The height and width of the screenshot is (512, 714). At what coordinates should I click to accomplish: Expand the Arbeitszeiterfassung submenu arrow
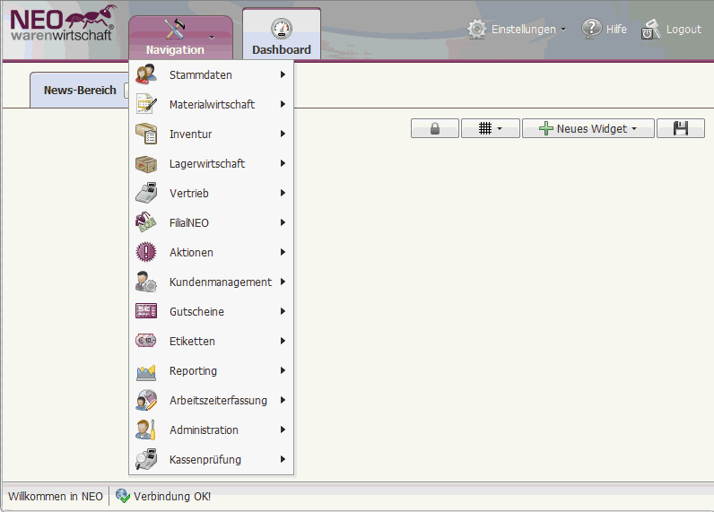(x=283, y=400)
